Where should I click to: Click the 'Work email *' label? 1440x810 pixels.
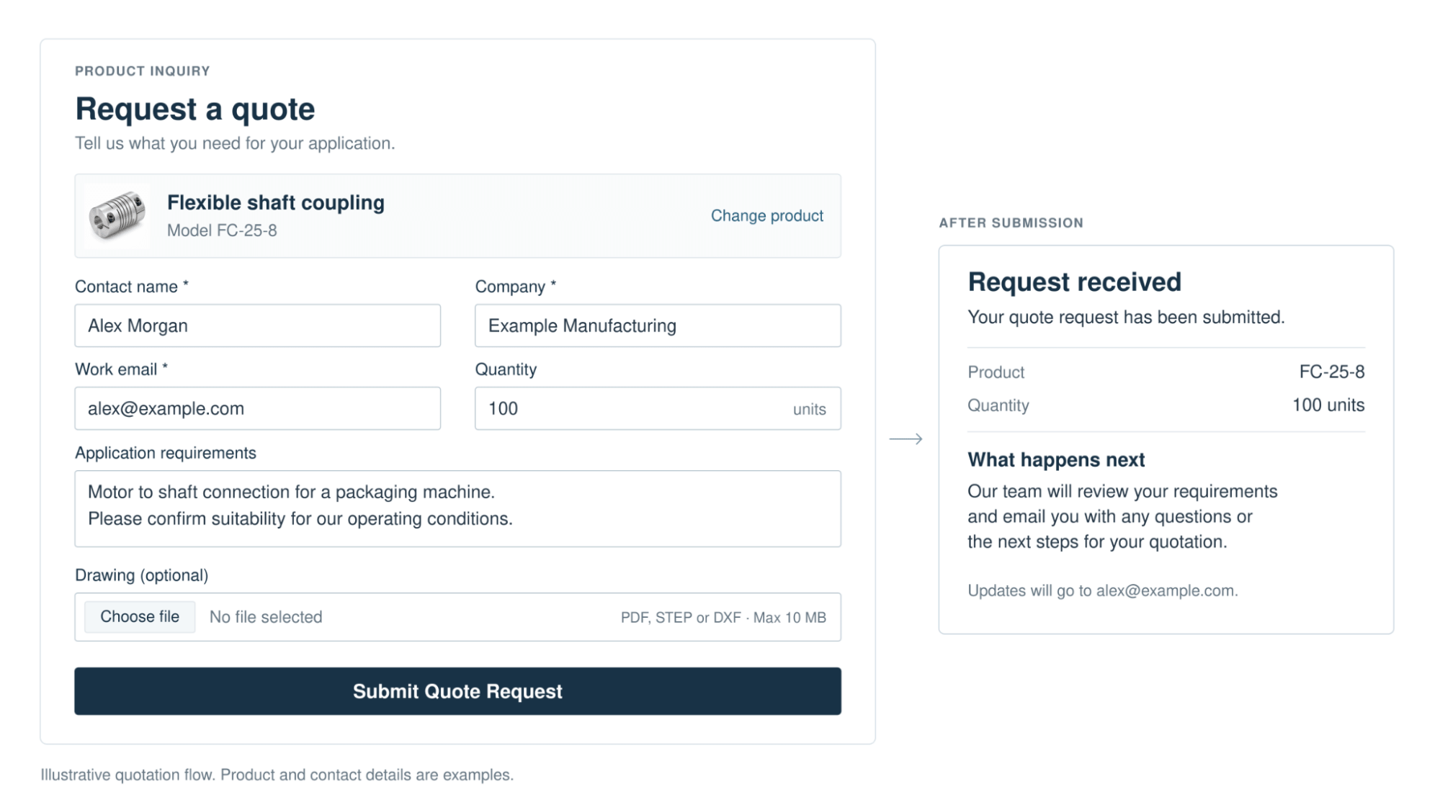pos(121,369)
